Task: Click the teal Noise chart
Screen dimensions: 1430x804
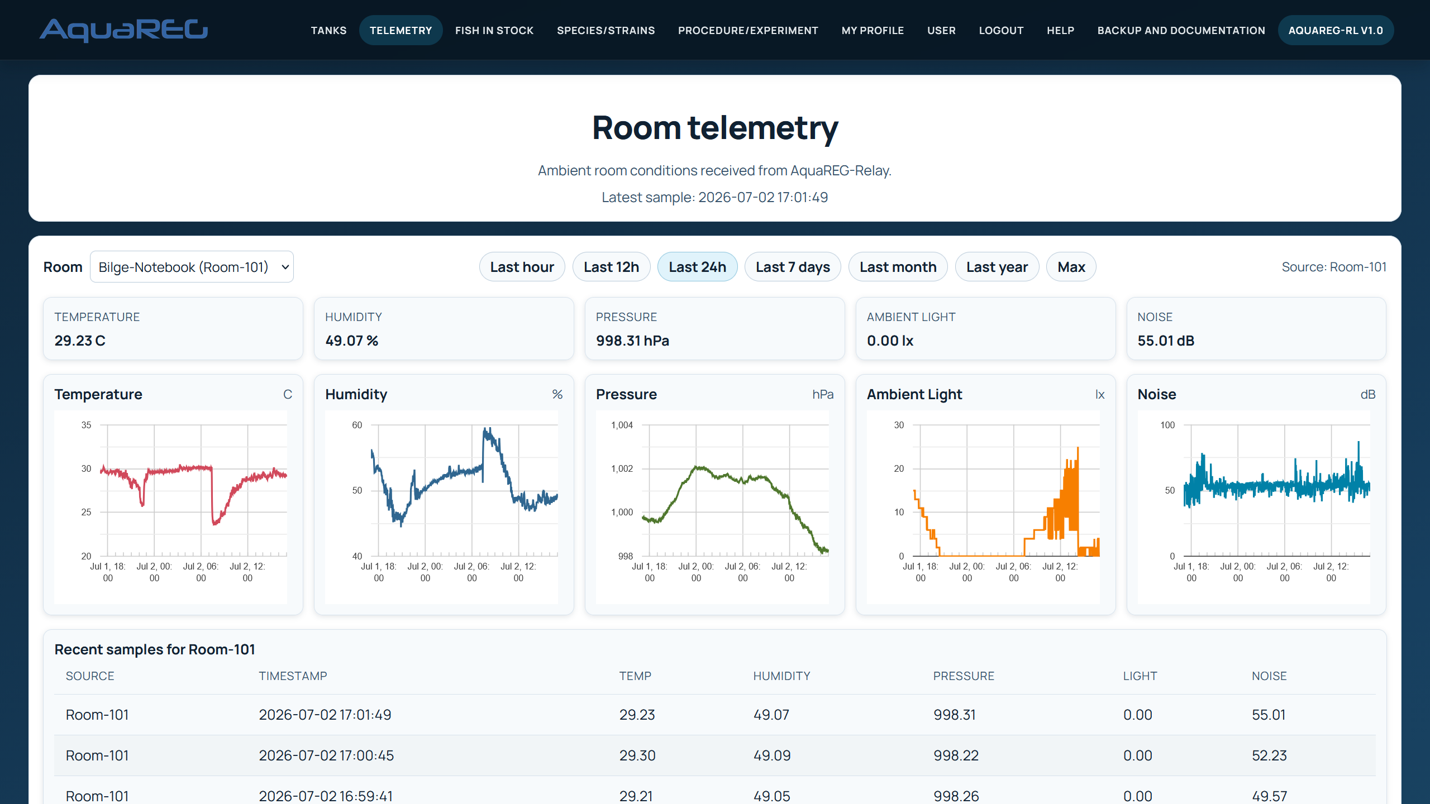Action: (x=1254, y=507)
